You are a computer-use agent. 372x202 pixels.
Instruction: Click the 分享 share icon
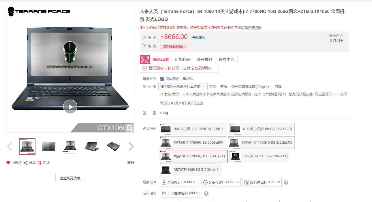tap(25, 163)
